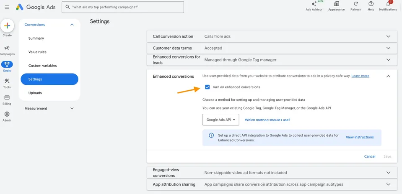402x194 pixels.
Task: Click the Google Ads logo
Action: [x=36, y=7]
